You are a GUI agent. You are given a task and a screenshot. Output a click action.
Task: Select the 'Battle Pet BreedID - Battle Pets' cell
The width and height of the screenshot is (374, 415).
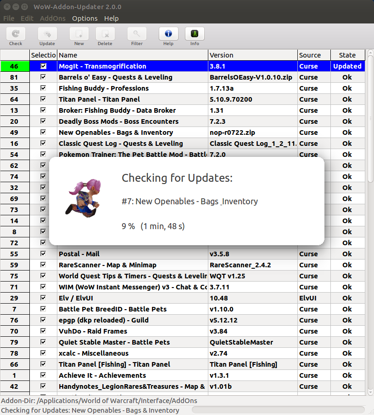click(x=133, y=309)
